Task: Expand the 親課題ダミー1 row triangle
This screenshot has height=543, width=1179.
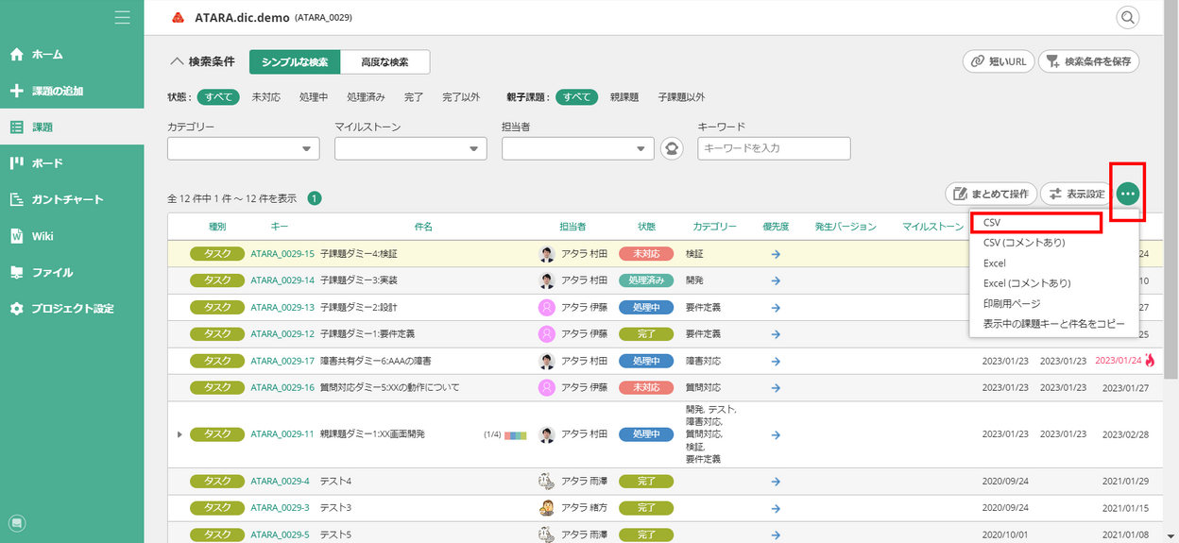Action: (179, 434)
